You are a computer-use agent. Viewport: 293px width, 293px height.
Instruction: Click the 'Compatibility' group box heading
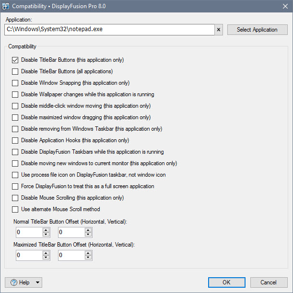click(x=22, y=46)
